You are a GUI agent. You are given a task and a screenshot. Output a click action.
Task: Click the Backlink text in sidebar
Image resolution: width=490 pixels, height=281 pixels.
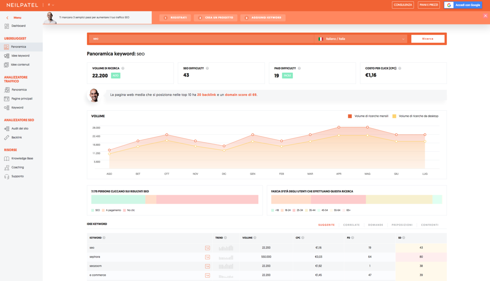(x=17, y=138)
